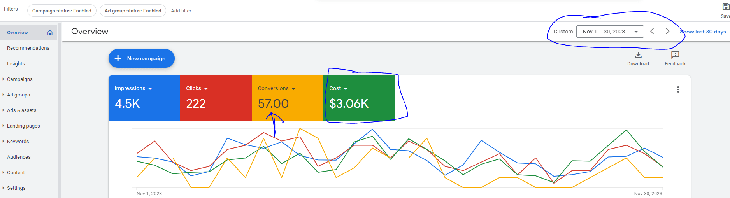Click the Nov 1, 2023 axis label

tap(149, 193)
